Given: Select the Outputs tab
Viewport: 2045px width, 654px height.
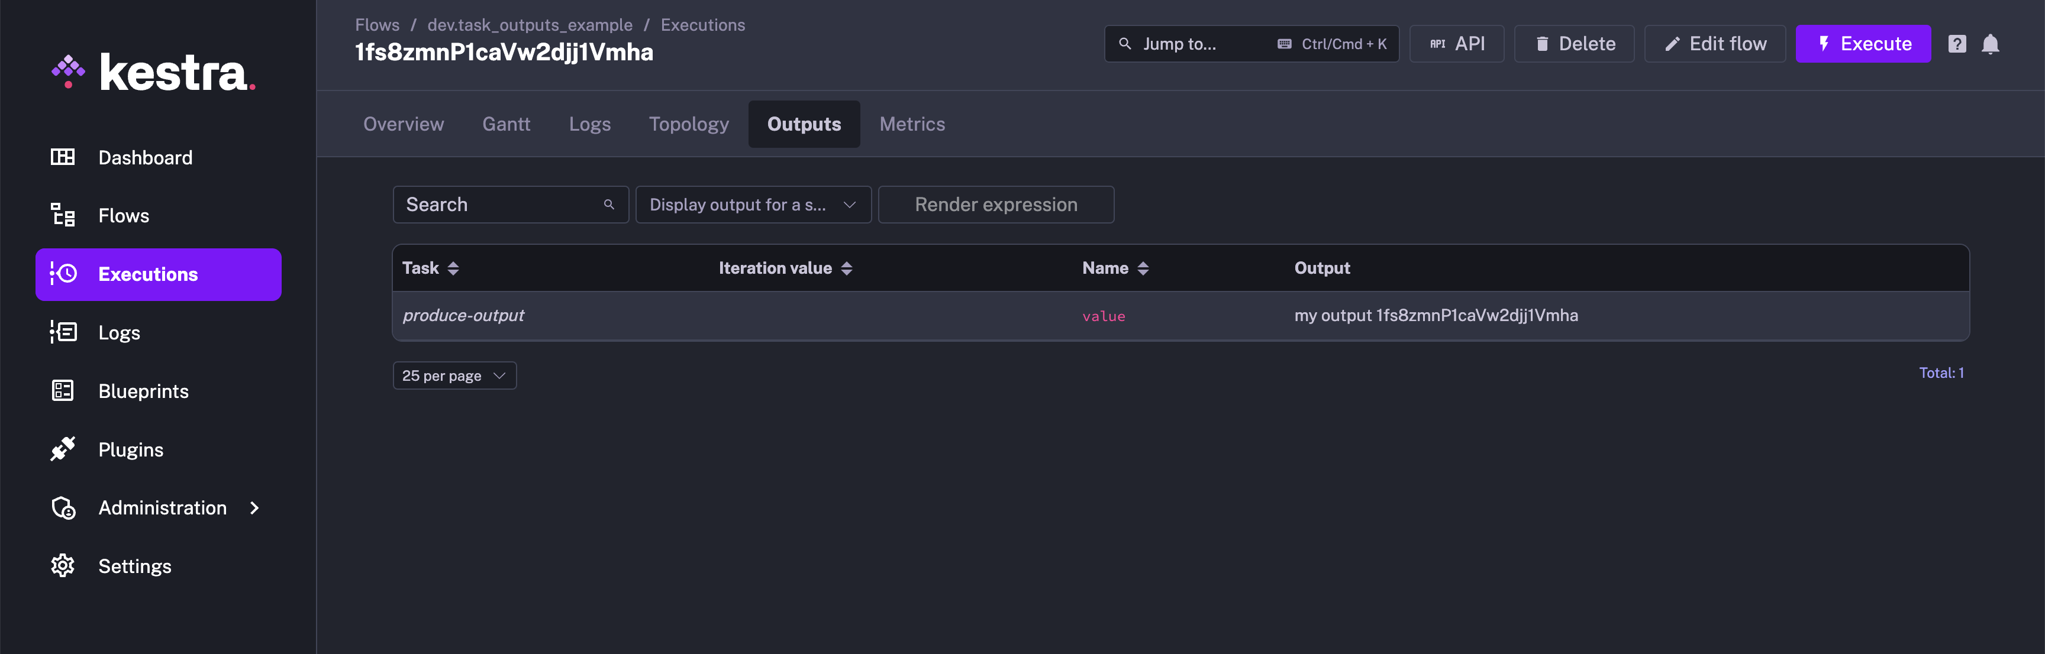Looking at the screenshot, I should [804, 124].
